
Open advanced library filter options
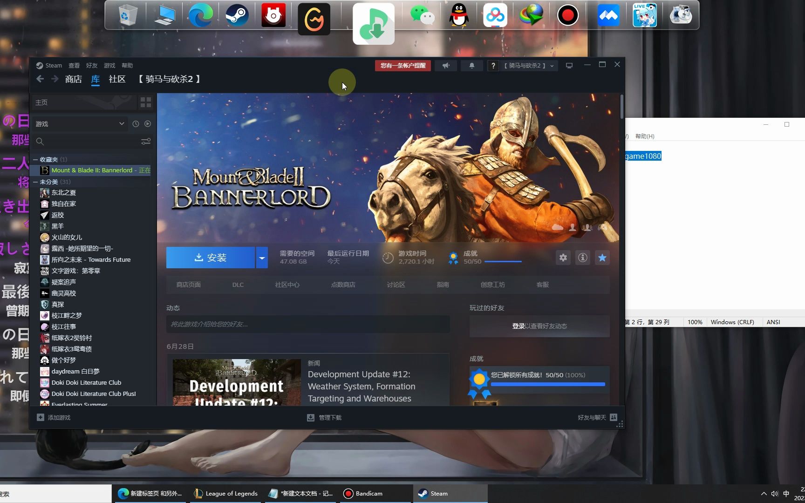[146, 141]
